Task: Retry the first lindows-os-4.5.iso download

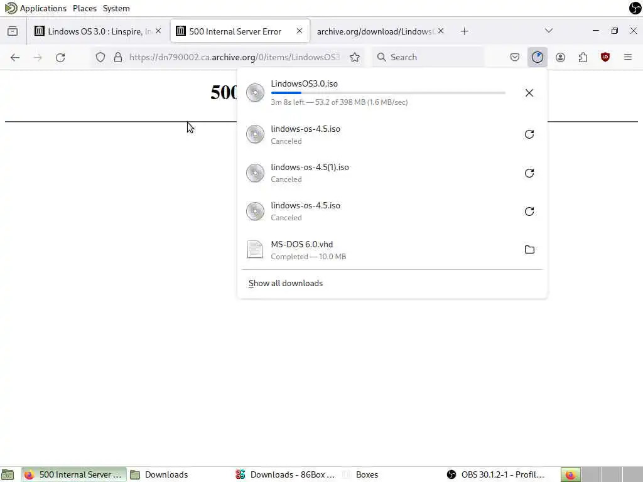Action: 529,134
